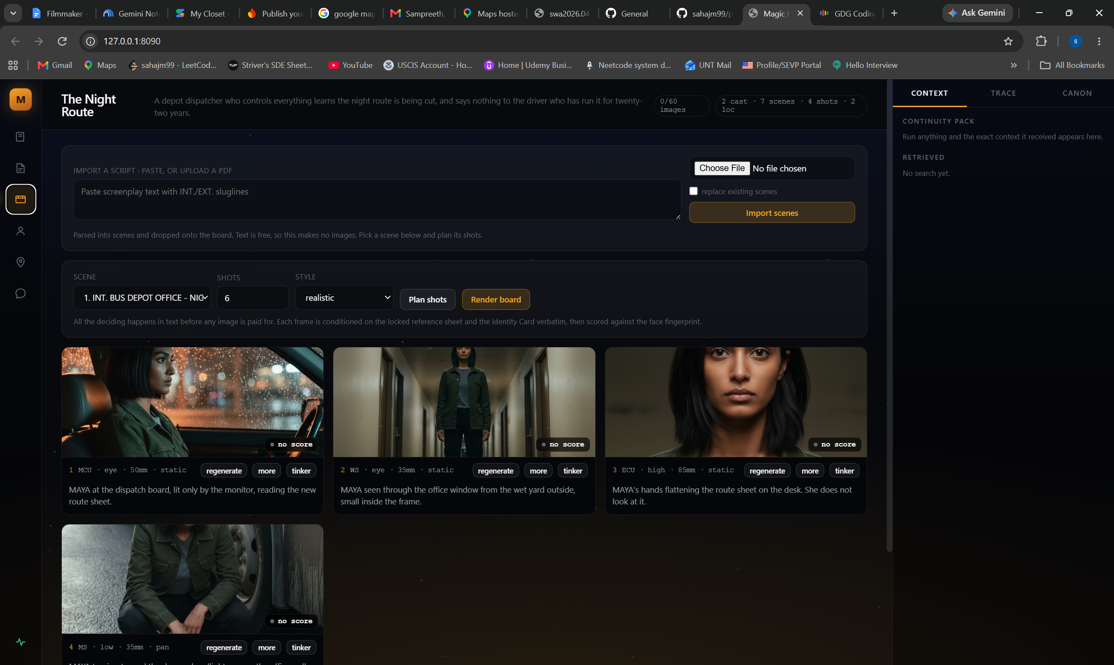Screen dimensions: 1114x665
Task: Click the Choose File button
Action: 721,168
